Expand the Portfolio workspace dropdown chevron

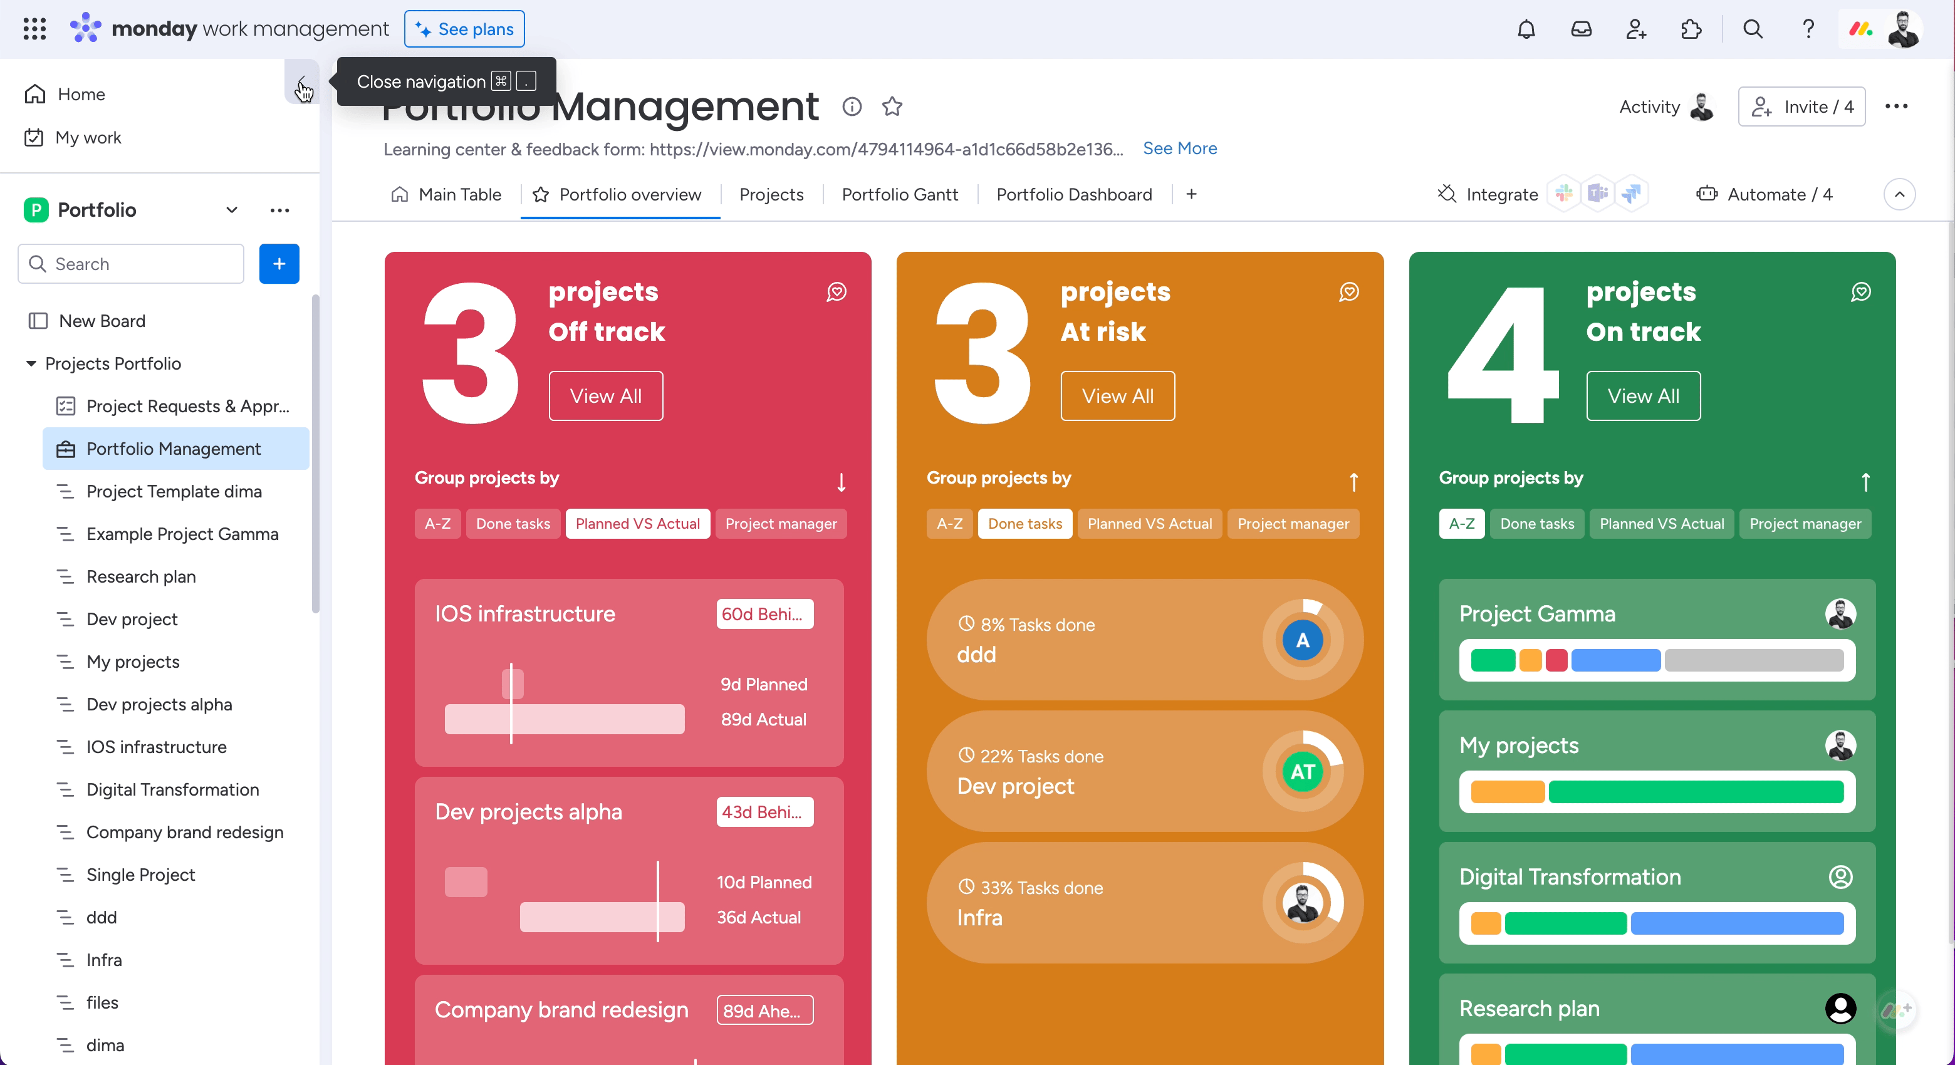[232, 210]
